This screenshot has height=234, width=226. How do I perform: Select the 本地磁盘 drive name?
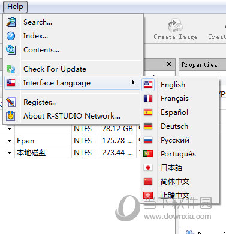[31, 153]
